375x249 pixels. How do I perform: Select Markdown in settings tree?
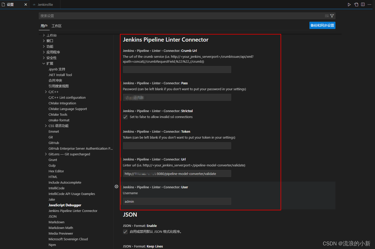(57, 222)
